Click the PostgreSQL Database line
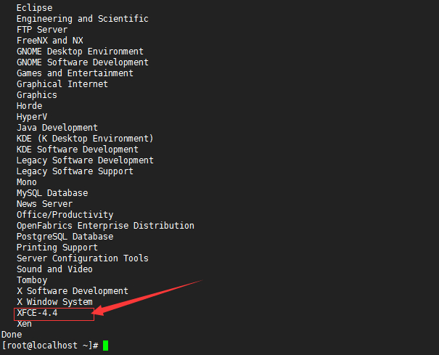The height and width of the screenshot is (355, 439). 65,237
